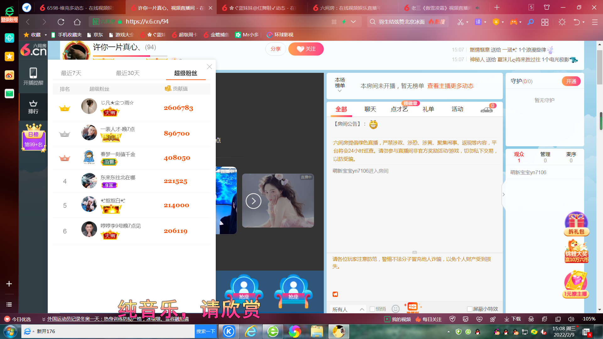Click the page vertical scrollbar thumb
The image size is (603, 339).
click(x=600, y=67)
